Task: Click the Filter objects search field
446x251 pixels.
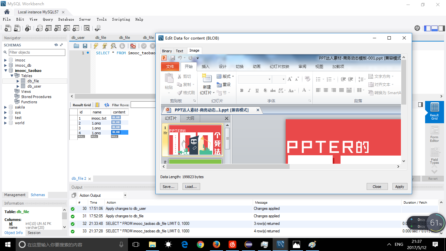Action: [x=37, y=52]
